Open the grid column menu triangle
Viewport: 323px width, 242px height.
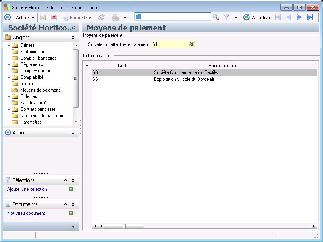click(87, 66)
